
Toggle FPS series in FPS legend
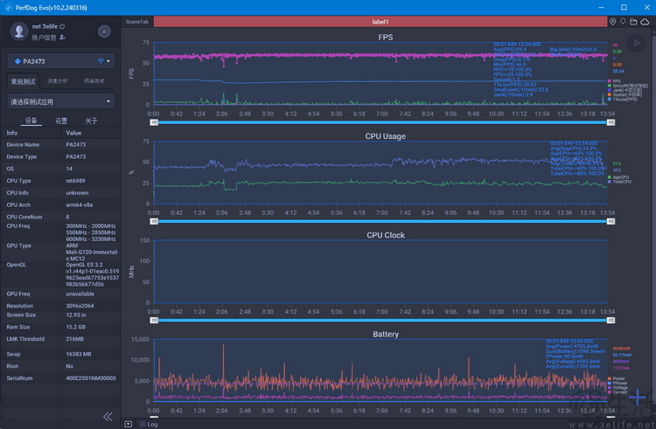(x=614, y=81)
